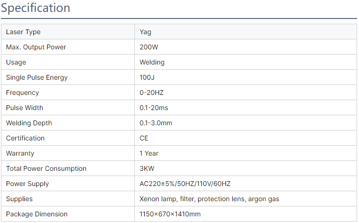Select the Usage row label
The height and width of the screenshot is (223, 359).
click(x=16, y=63)
